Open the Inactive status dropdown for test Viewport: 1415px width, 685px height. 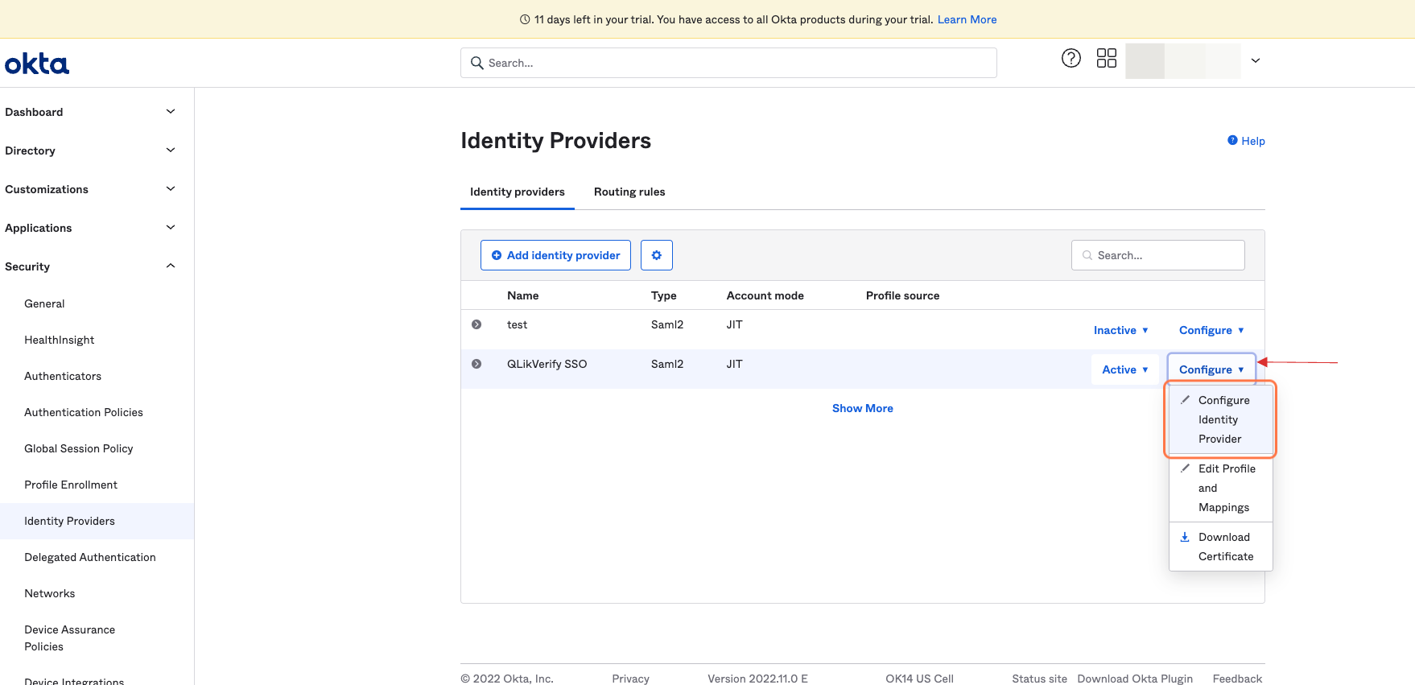[1120, 330]
